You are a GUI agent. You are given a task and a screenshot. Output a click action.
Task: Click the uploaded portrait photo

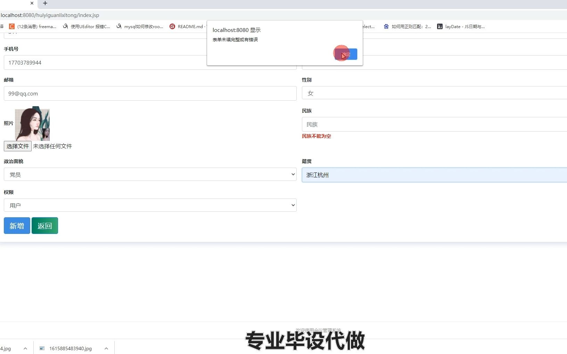coord(32,124)
